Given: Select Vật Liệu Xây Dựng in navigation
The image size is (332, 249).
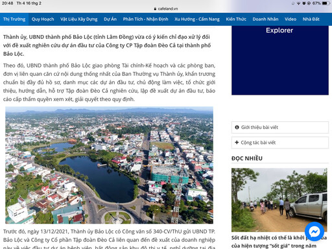Looking at the screenshot, I should click(x=79, y=19).
